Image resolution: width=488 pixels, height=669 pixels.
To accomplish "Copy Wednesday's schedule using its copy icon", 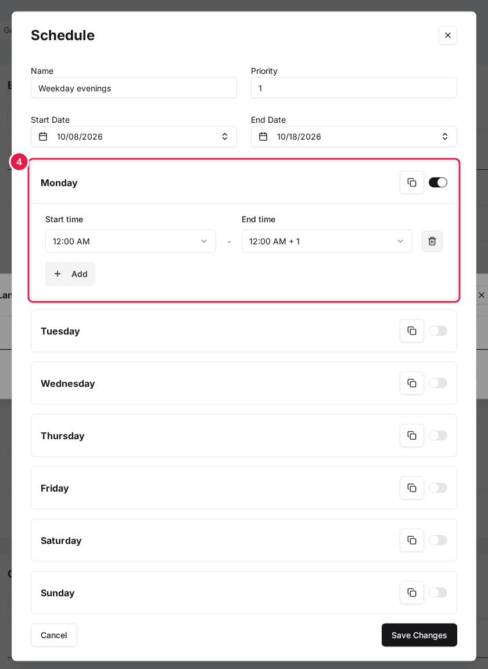I will (x=412, y=383).
